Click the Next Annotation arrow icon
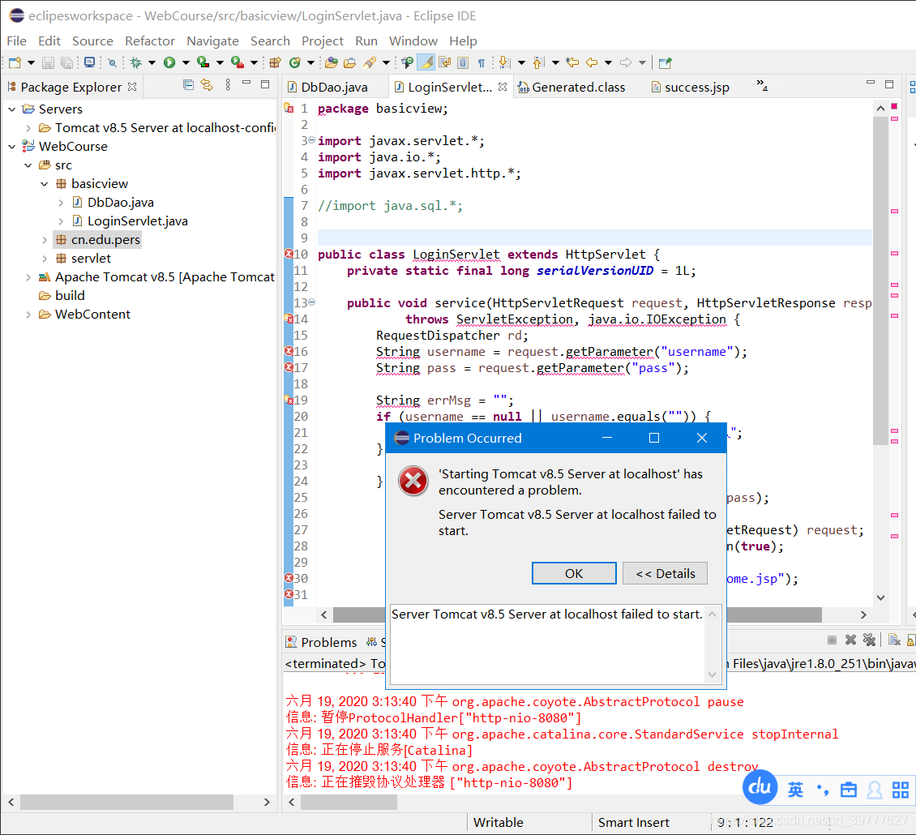916x835 pixels. [505, 62]
